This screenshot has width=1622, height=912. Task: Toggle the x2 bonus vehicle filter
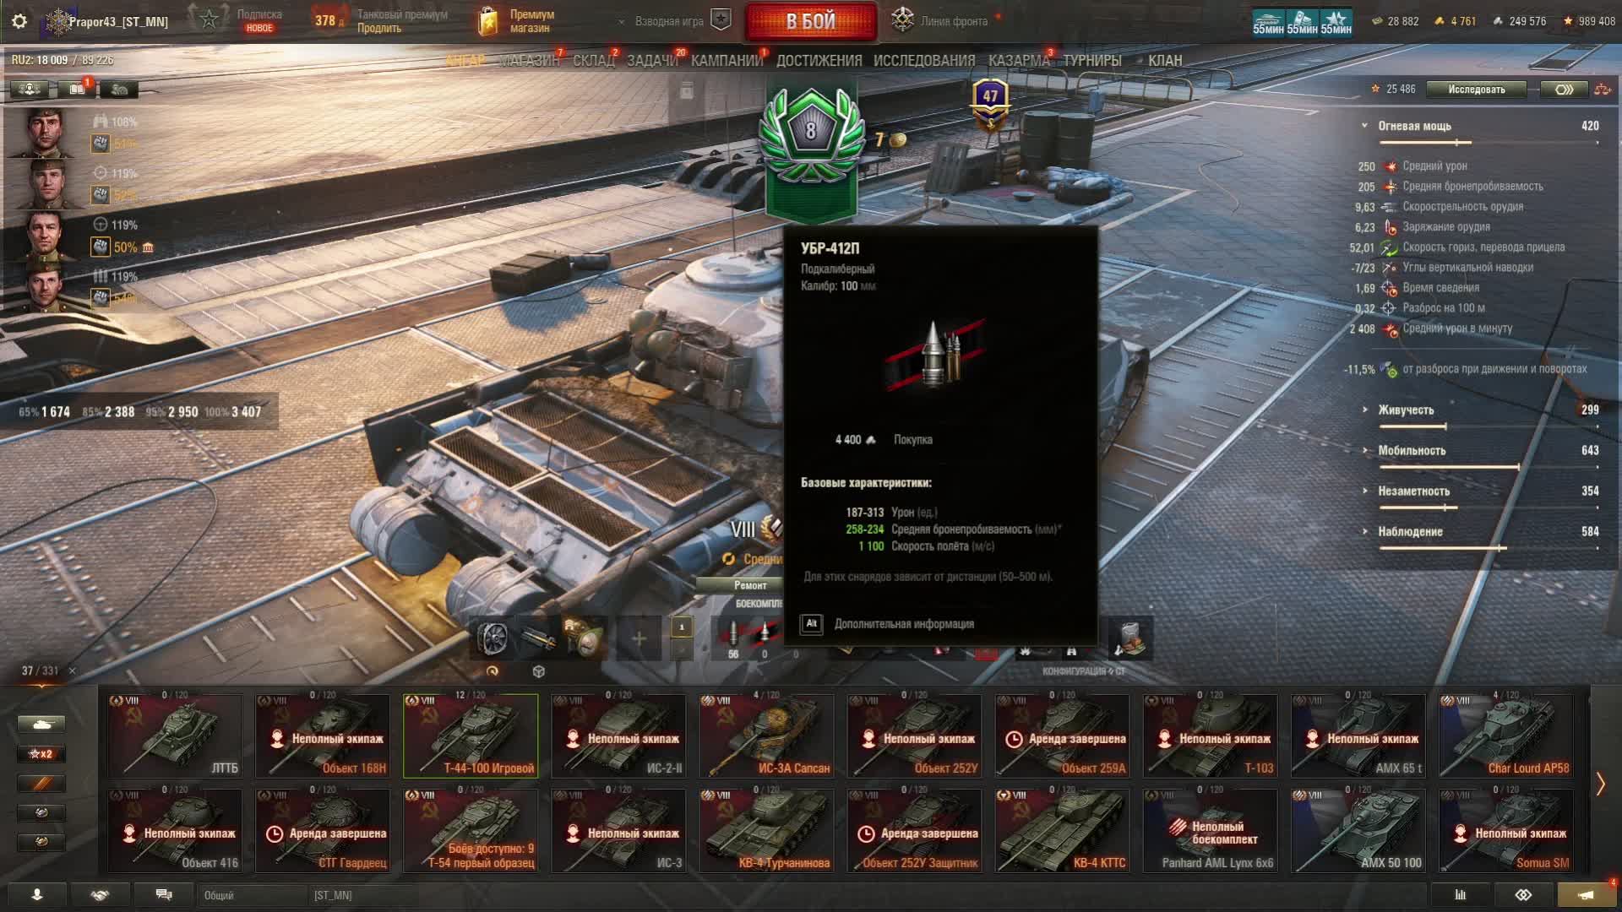(x=41, y=754)
